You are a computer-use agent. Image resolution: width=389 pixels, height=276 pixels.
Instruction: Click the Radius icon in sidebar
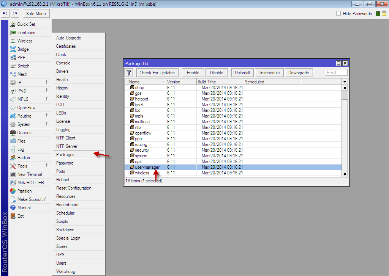click(13, 157)
